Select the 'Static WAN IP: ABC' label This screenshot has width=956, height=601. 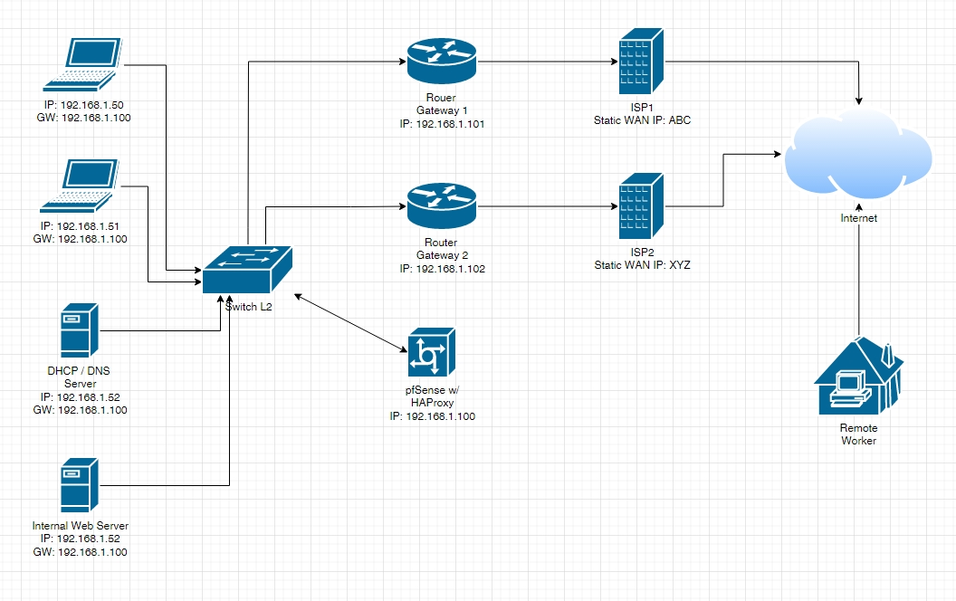[641, 119]
